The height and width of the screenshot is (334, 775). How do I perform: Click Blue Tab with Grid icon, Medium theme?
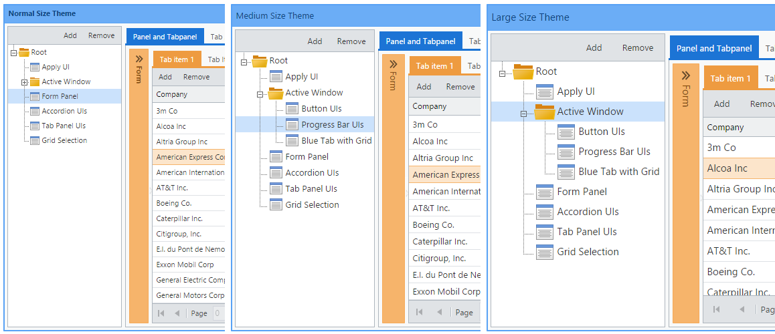point(292,140)
